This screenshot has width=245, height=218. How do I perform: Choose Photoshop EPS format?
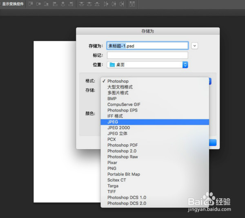(155, 110)
